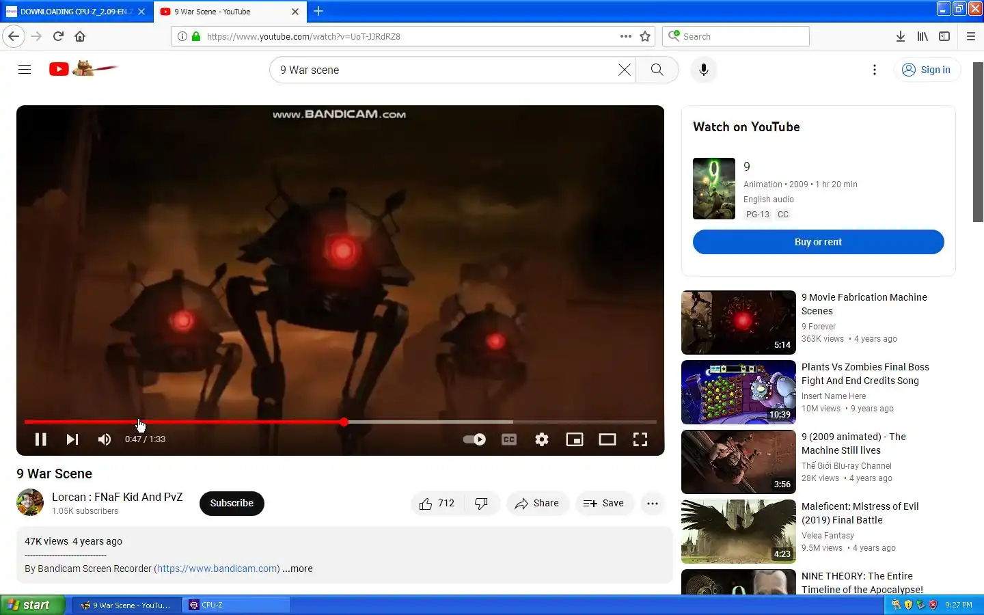Go forward in browser

click(36, 36)
